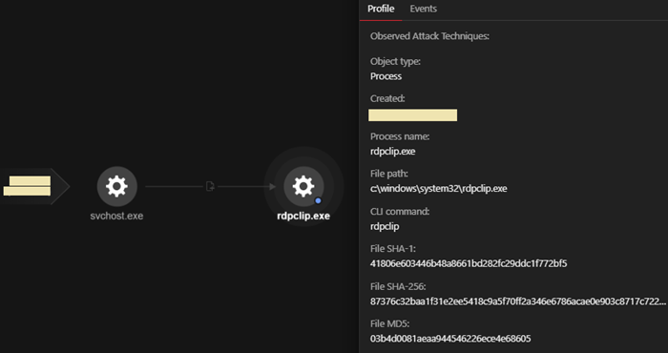Click the Process name value rdpclip.exe

coord(393,151)
